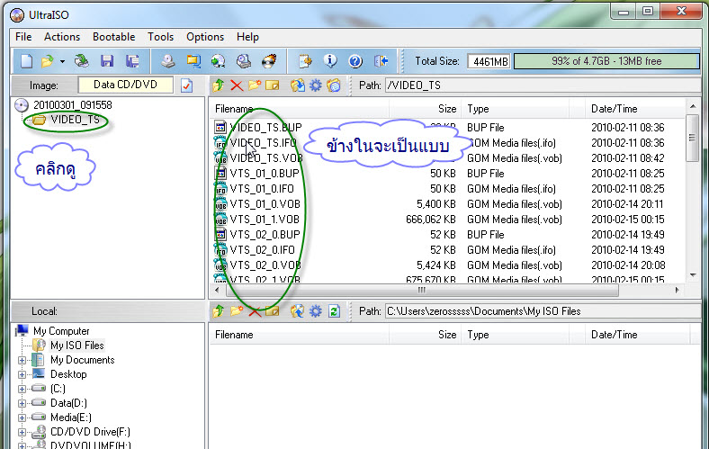Click the blue Help question mark icon
The image size is (709, 449).
[x=355, y=61]
